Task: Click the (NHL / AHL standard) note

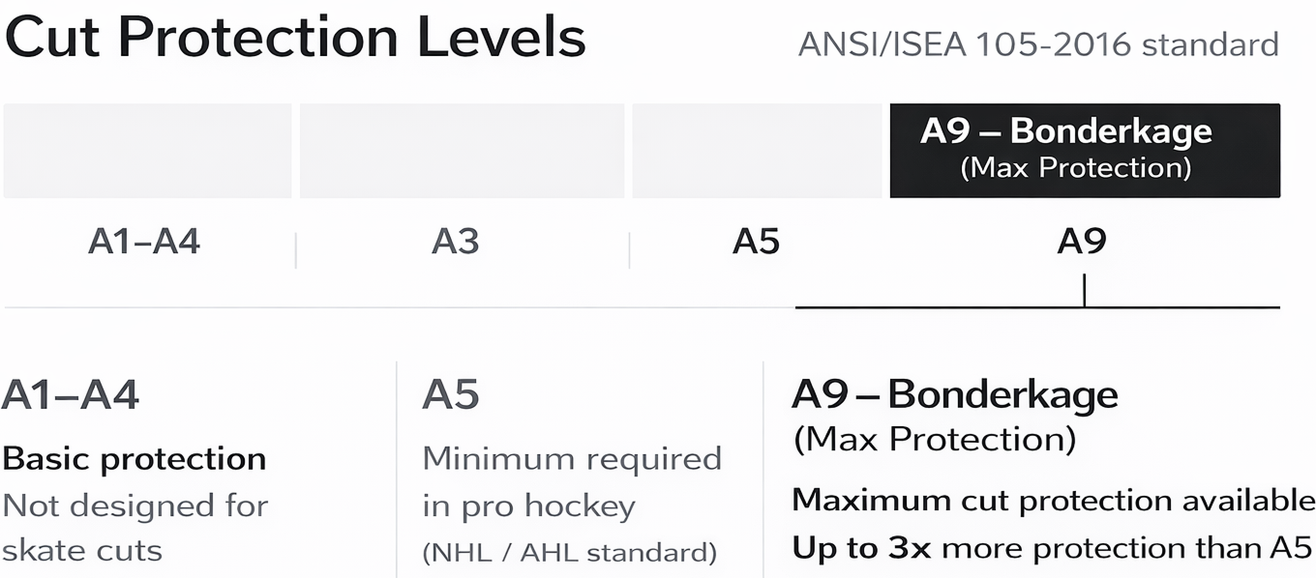Action: [569, 553]
